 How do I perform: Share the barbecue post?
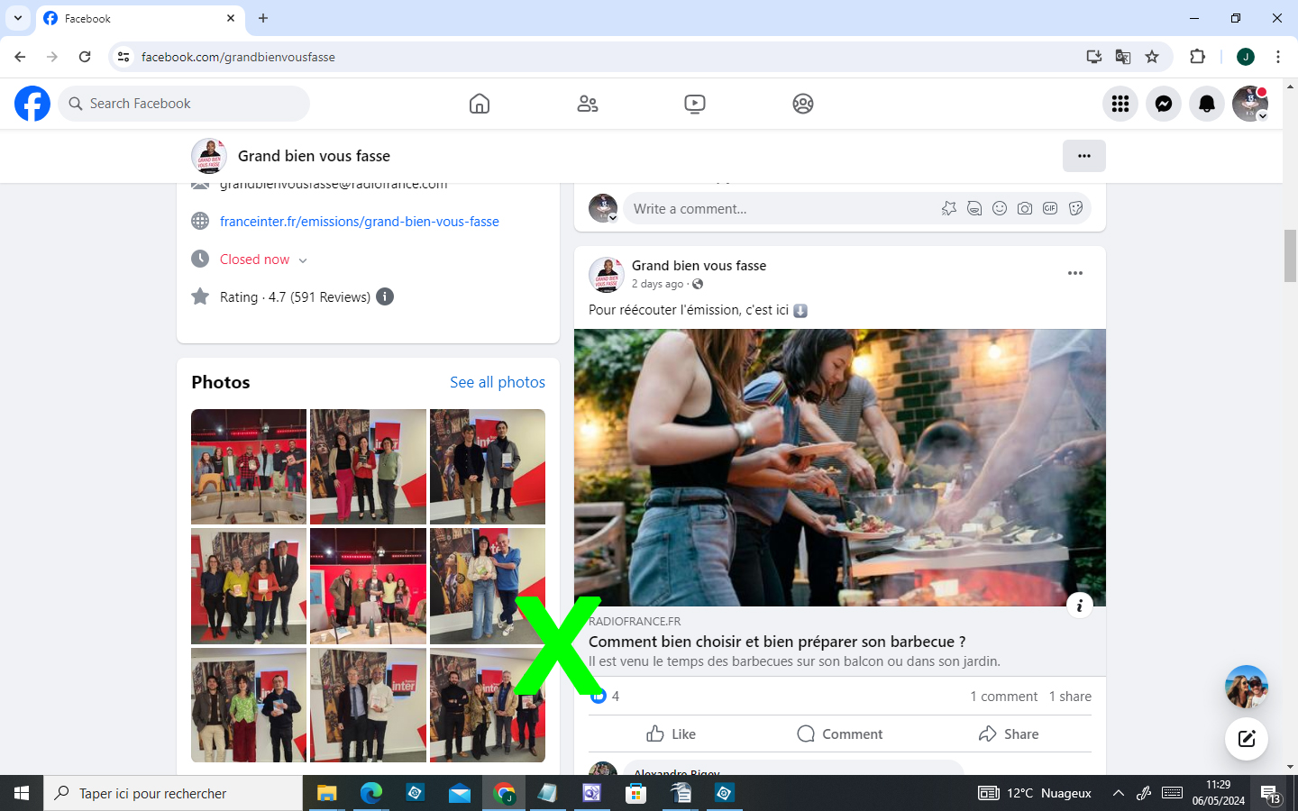1009,734
